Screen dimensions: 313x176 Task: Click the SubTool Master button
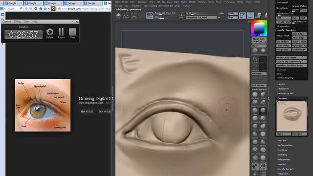click(259, 40)
